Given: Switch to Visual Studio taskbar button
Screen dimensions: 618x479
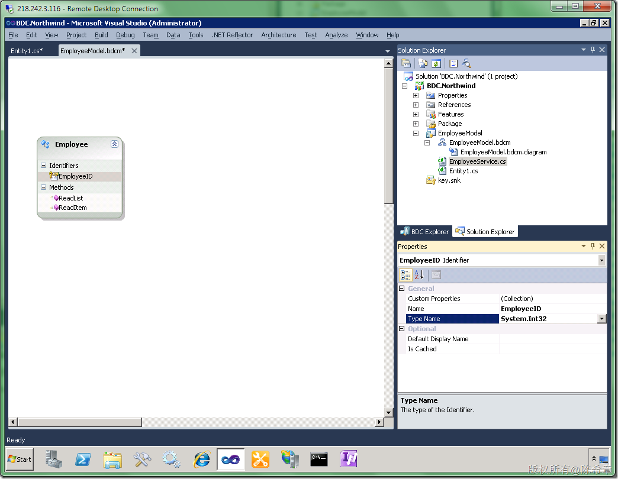Looking at the screenshot, I should coord(231,459).
